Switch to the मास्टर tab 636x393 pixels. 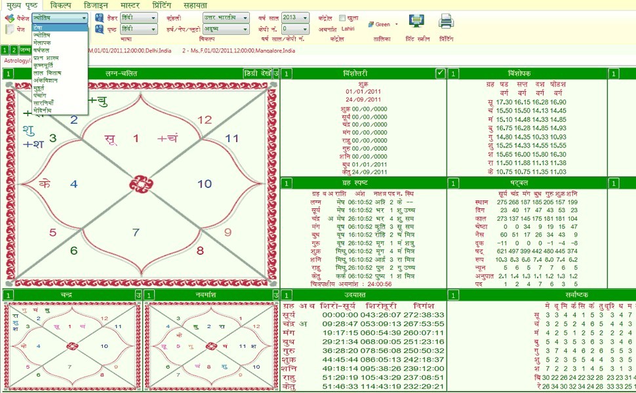click(x=130, y=5)
